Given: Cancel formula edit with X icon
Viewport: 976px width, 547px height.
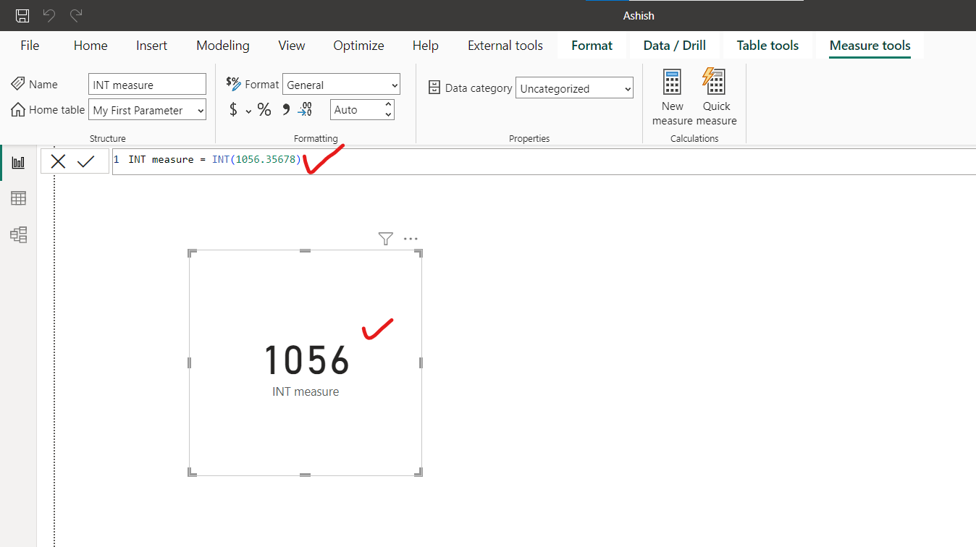Looking at the screenshot, I should (x=59, y=161).
